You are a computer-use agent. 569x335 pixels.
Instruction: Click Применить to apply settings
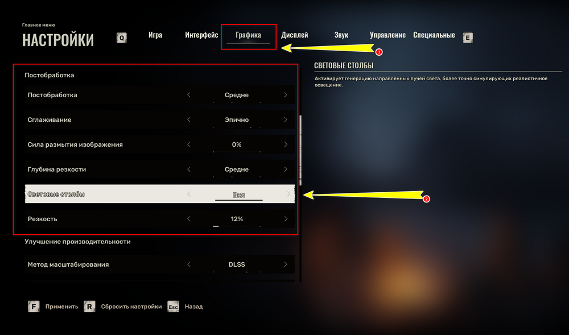point(61,307)
